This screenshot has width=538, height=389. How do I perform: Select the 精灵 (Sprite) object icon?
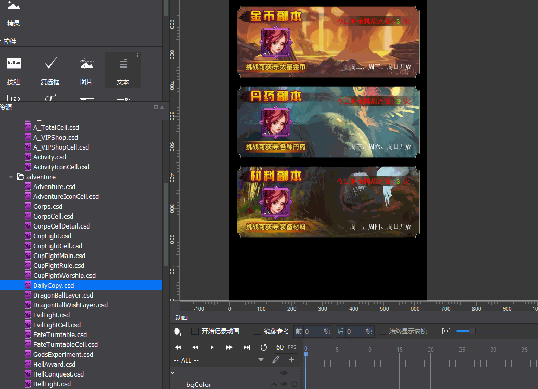pos(14,6)
